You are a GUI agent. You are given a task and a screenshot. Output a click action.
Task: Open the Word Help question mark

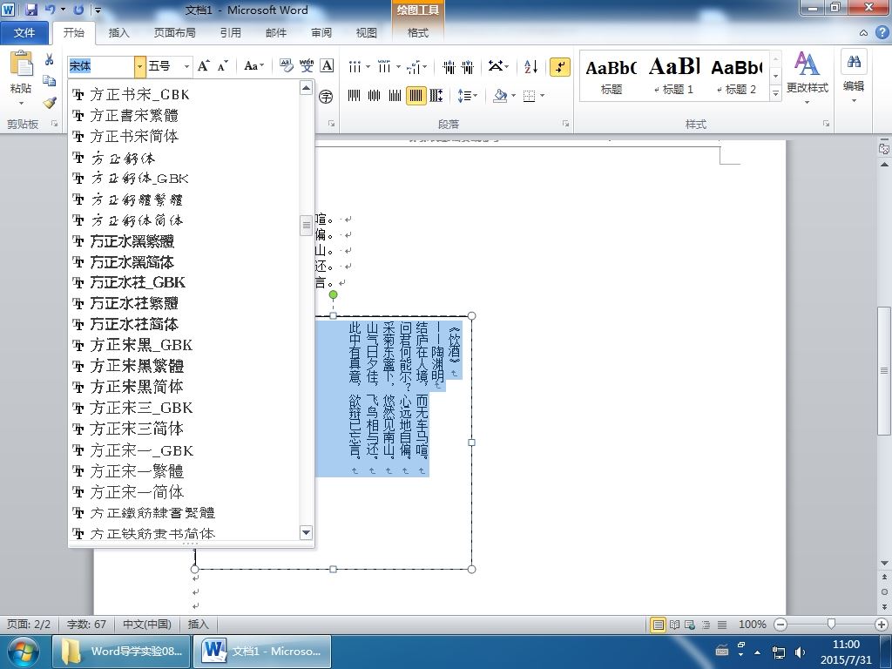[x=882, y=32]
